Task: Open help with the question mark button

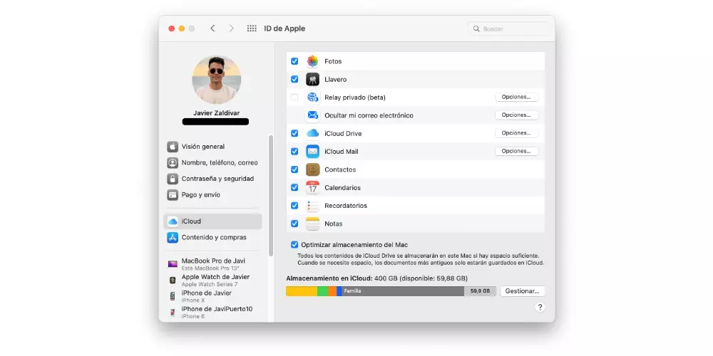Action: click(x=539, y=307)
